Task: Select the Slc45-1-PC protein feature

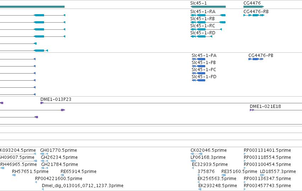Action: coord(199,73)
